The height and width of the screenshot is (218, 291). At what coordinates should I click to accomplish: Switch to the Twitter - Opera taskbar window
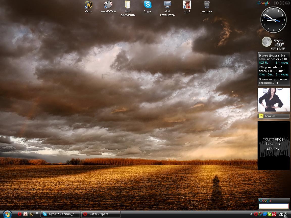[101, 214]
